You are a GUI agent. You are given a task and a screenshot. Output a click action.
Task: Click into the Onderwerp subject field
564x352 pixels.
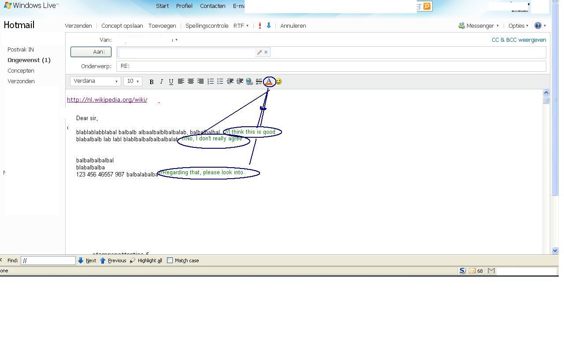point(330,66)
